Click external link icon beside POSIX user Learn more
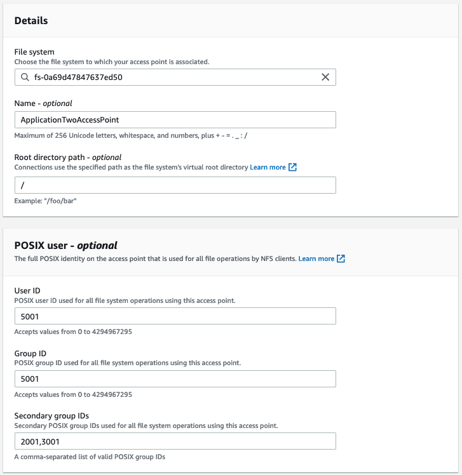The height and width of the screenshot is (475, 462). pos(341,259)
